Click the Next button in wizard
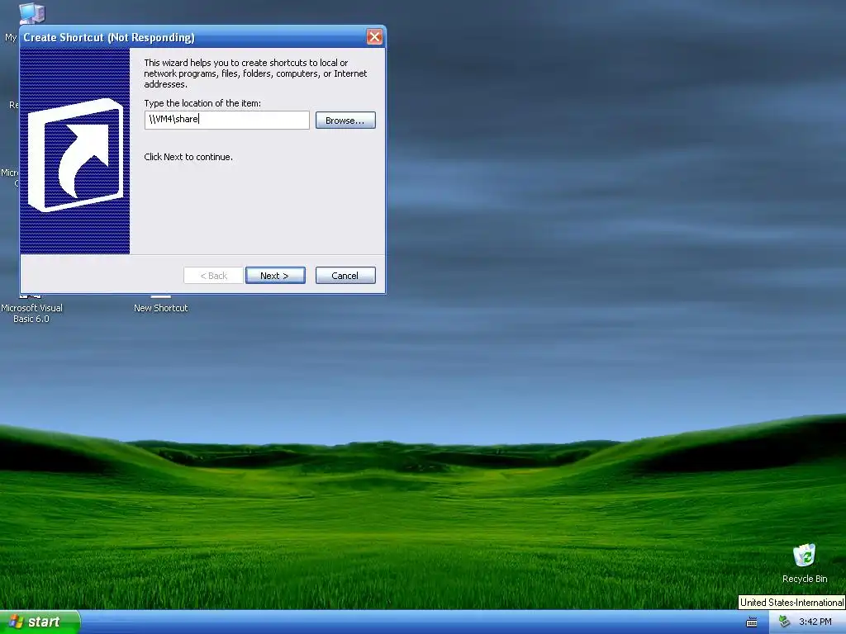 click(275, 276)
